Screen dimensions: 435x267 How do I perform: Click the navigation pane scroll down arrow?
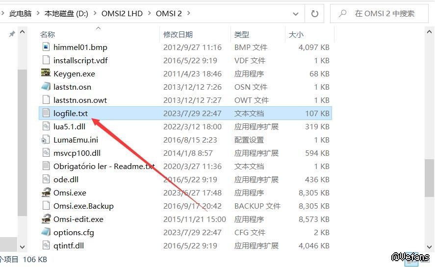pyautogui.click(x=23, y=246)
